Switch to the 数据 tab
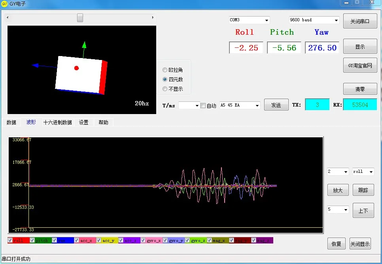The height and width of the screenshot is (264, 382). click(11, 122)
